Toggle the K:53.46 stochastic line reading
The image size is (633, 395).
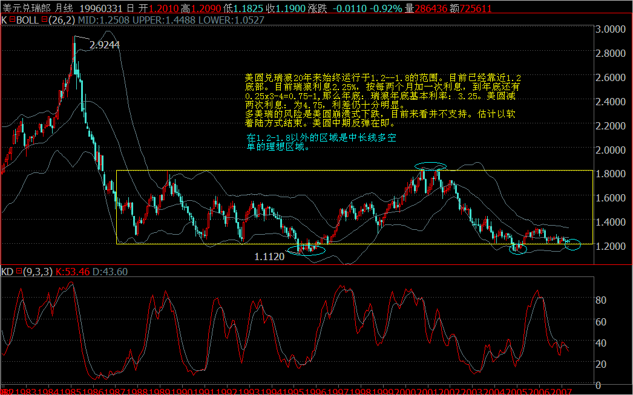point(74,272)
